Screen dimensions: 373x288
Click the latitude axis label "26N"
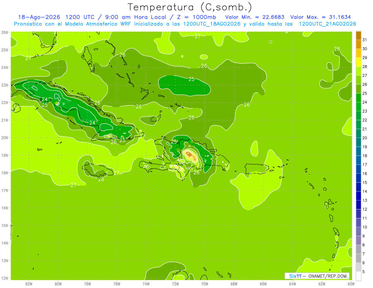pos(5,32)
